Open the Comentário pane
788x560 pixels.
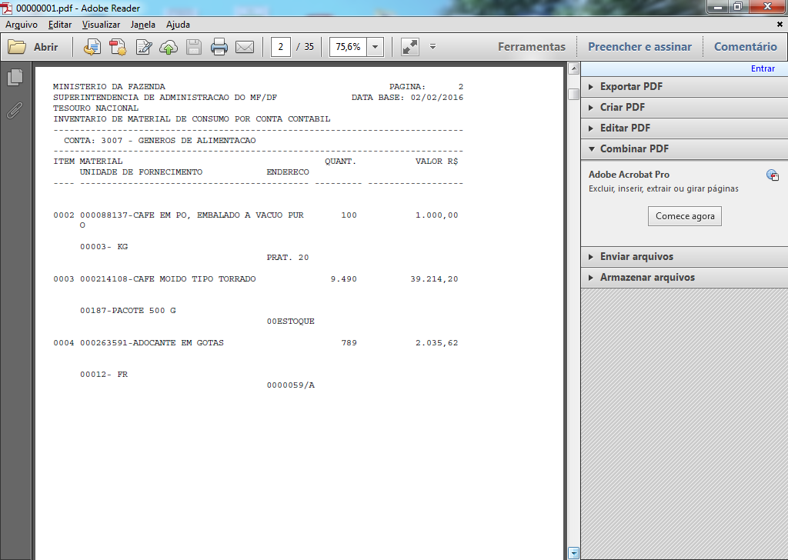[x=745, y=47]
